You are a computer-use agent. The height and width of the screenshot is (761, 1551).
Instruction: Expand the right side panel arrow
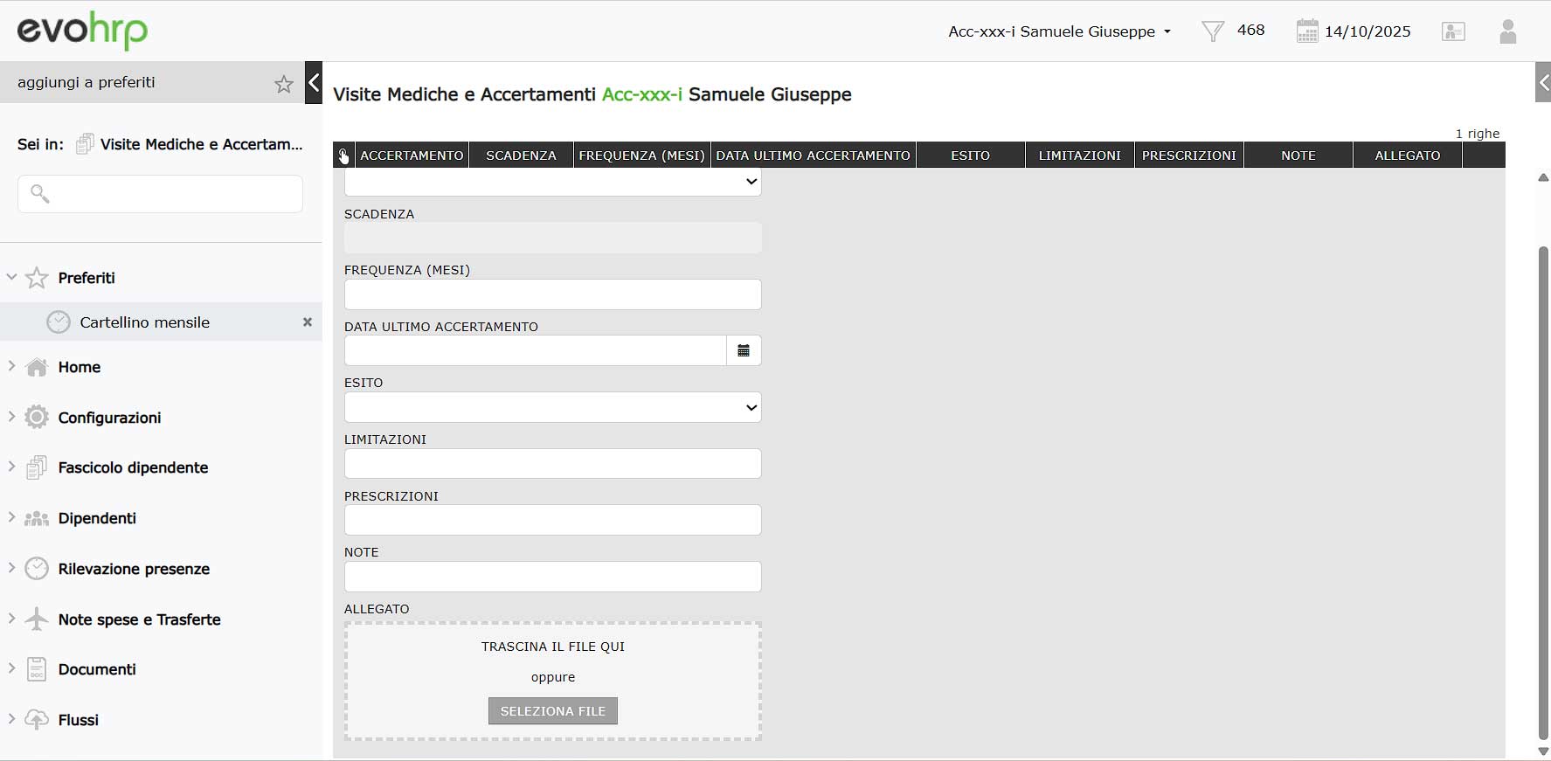[1543, 83]
